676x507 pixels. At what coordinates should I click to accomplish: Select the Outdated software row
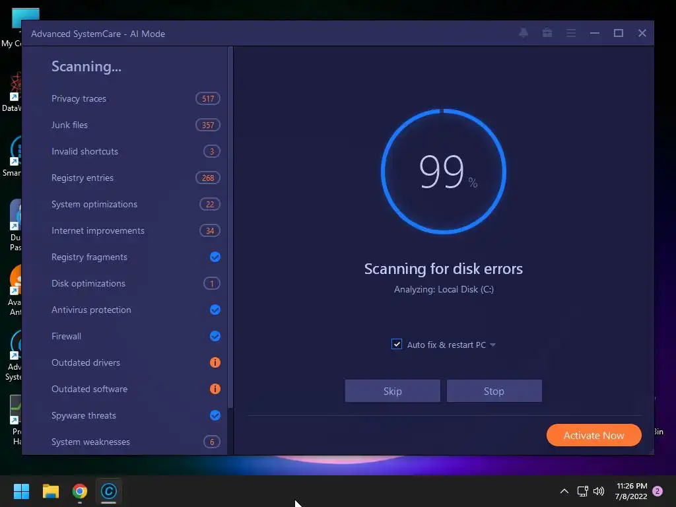(x=136, y=389)
